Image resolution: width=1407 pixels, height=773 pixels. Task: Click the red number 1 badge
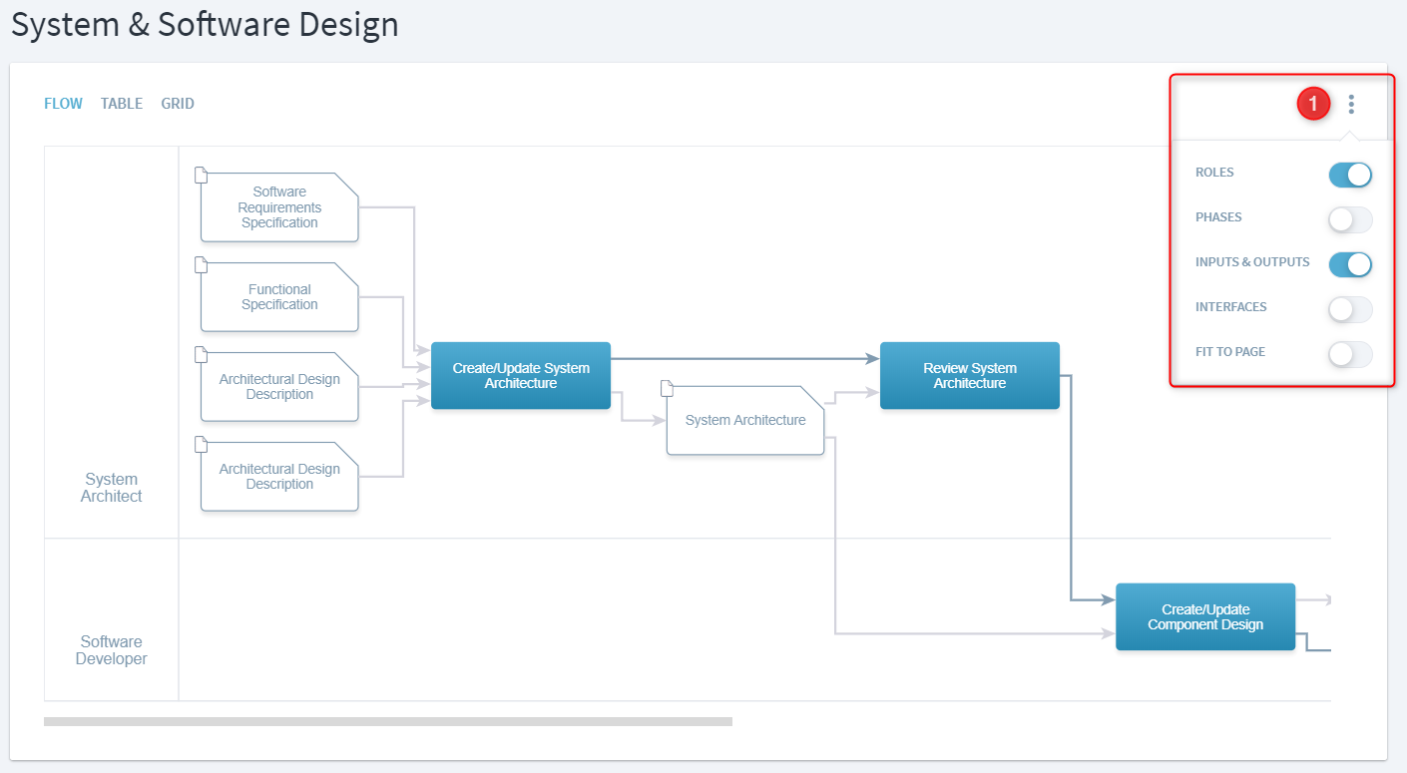(x=1313, y=103)
